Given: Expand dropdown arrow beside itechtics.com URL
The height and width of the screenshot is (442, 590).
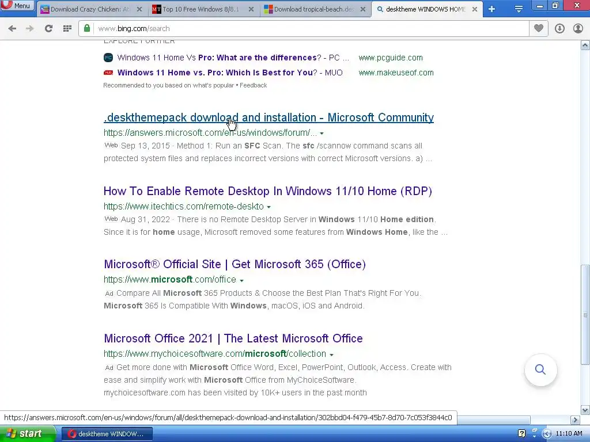Looking at the screenshot, I should click(x=268, y=207).
